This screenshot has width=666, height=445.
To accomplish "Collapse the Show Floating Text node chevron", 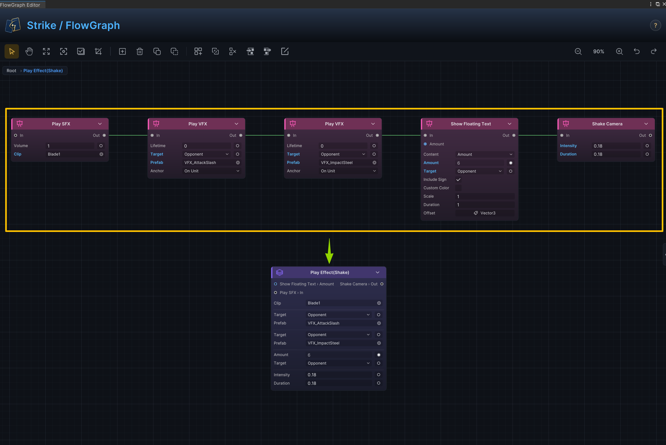I will 510,124.
